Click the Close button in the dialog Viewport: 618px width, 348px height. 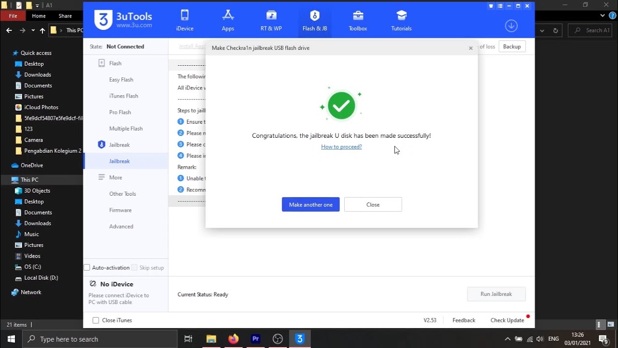click(373, 204)
